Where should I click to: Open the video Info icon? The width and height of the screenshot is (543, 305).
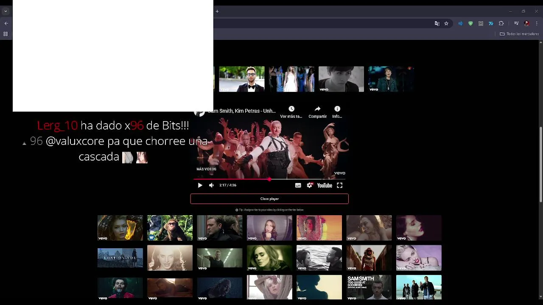(337, 109)
